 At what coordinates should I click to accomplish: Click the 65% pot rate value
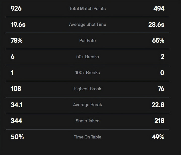point(158,40)
